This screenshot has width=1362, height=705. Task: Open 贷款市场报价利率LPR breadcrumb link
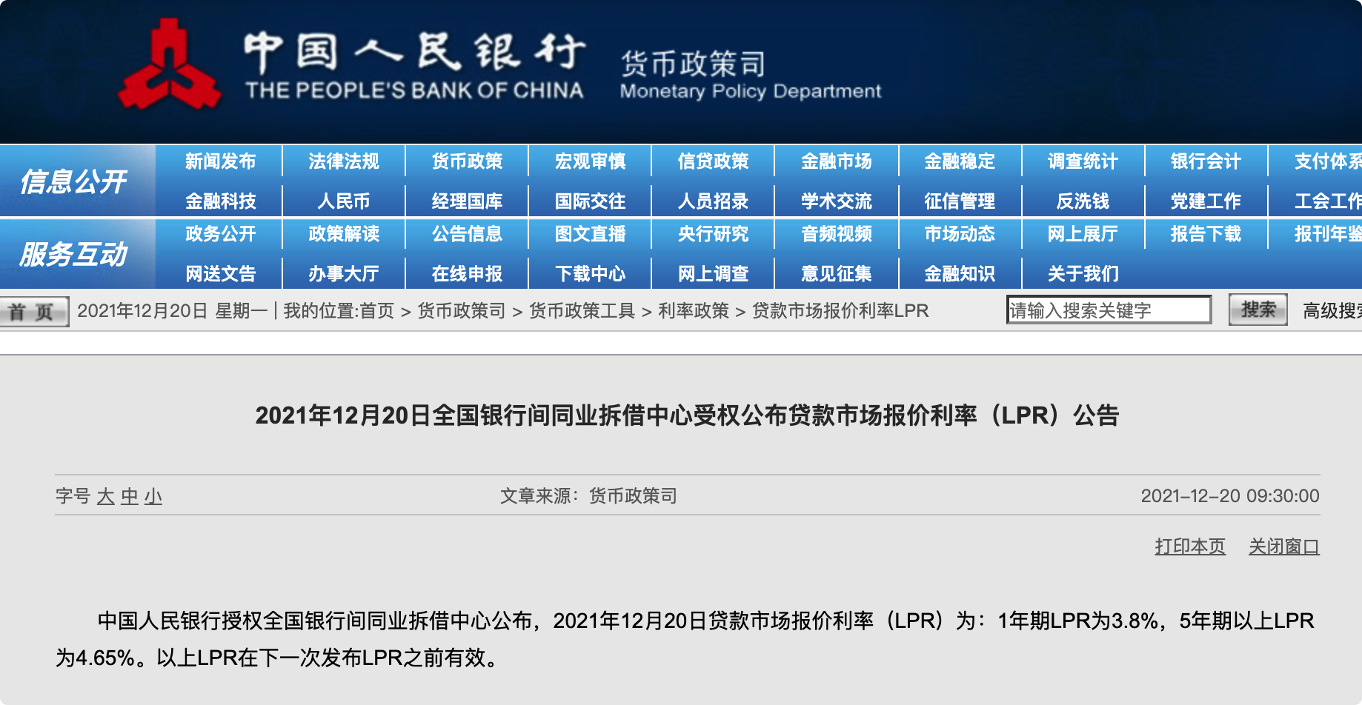(x=840, y=311)
